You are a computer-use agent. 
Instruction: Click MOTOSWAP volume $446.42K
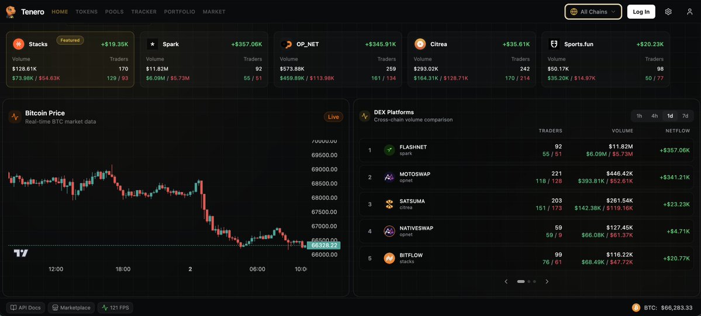point(620,173)
